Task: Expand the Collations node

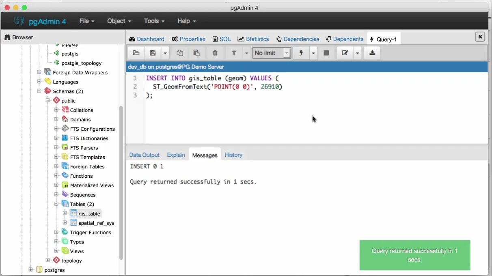Action: (56, 110)
